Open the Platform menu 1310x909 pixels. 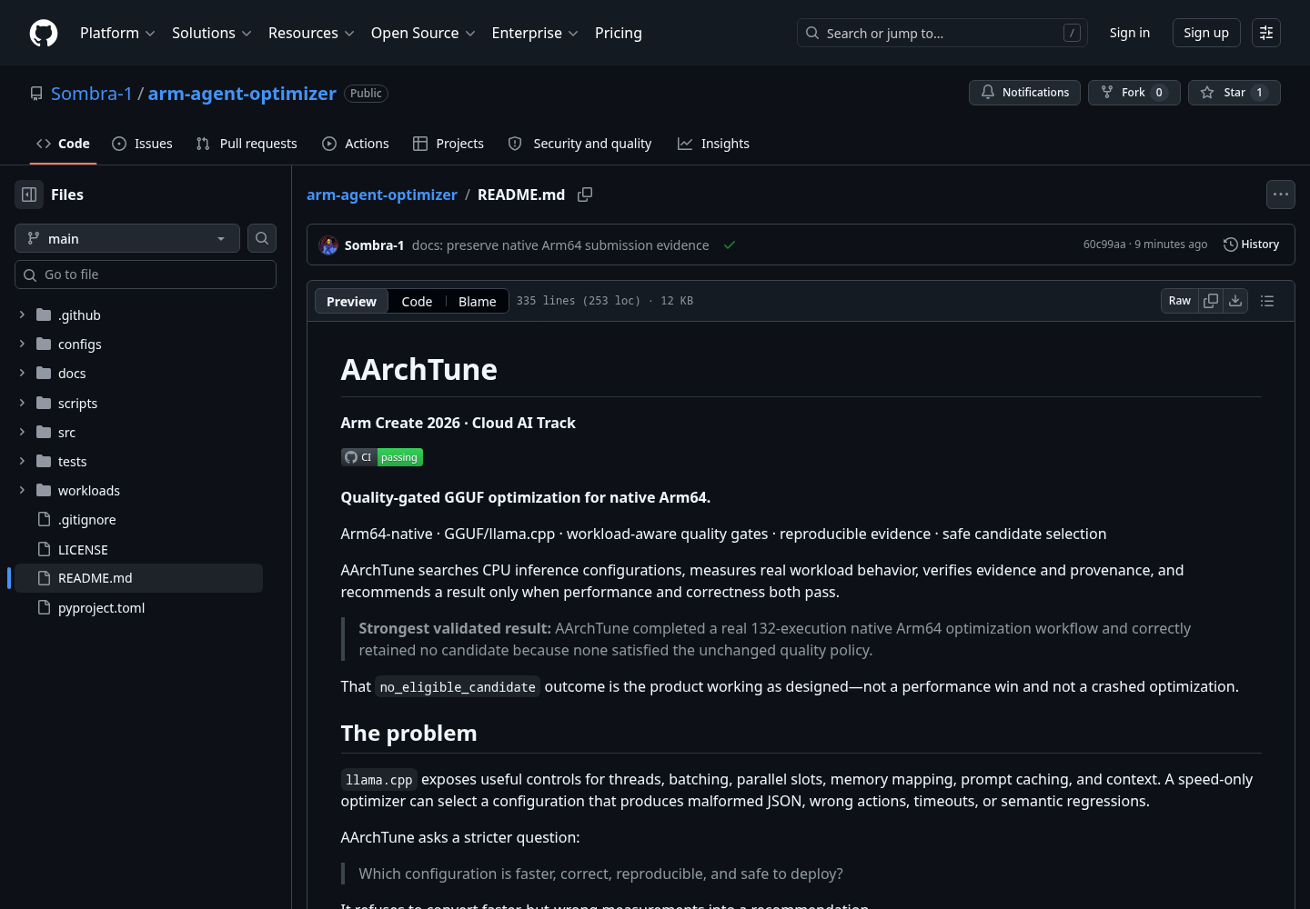(x=117, y=33)
